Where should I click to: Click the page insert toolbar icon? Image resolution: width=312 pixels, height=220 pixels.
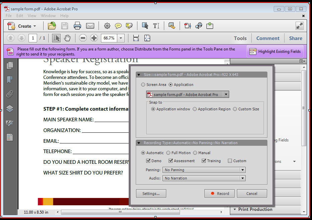pyautogui.click(x=187, y=26)
